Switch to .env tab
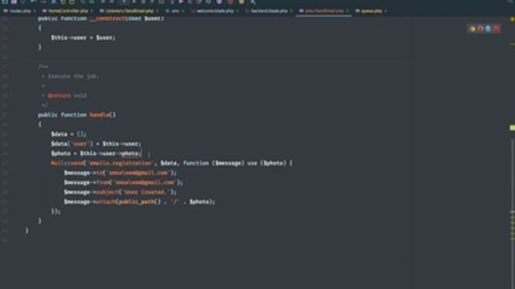The image size is (515, 289). [x=175, y=10]
